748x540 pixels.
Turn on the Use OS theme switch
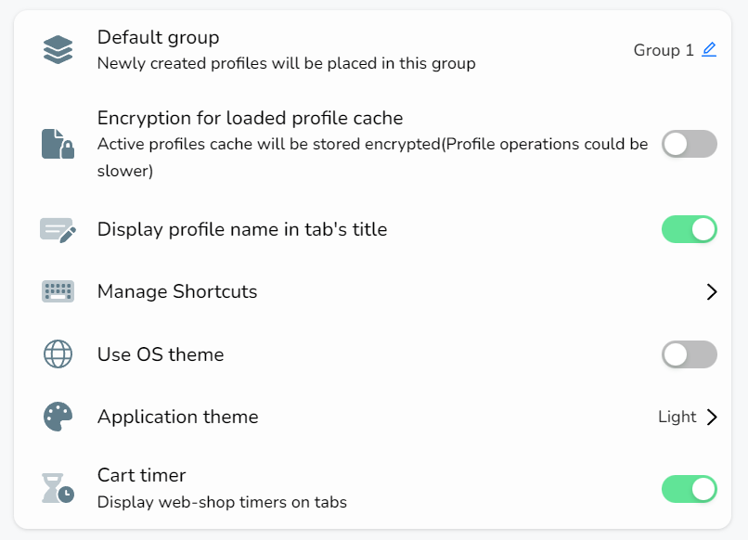click(x=690, y=354)
